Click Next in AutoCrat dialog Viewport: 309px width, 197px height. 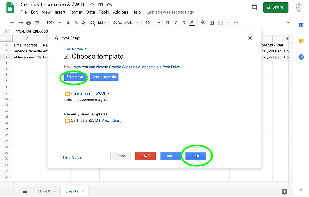point(196,156)
